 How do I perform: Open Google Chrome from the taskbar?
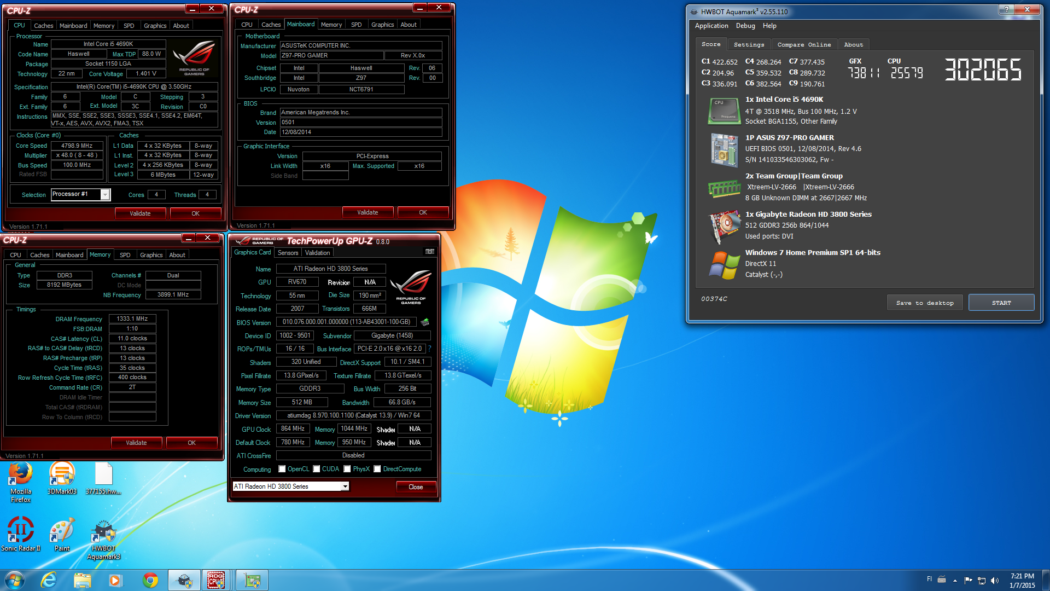tap(150, 580)
